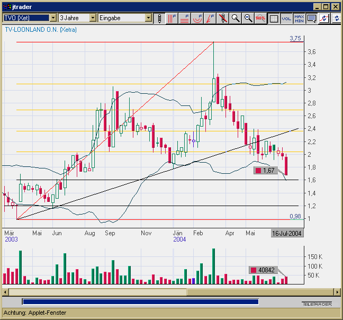Click the 0,98 low price label
This screenshot has width=343, height=320.
coord(295,216)
